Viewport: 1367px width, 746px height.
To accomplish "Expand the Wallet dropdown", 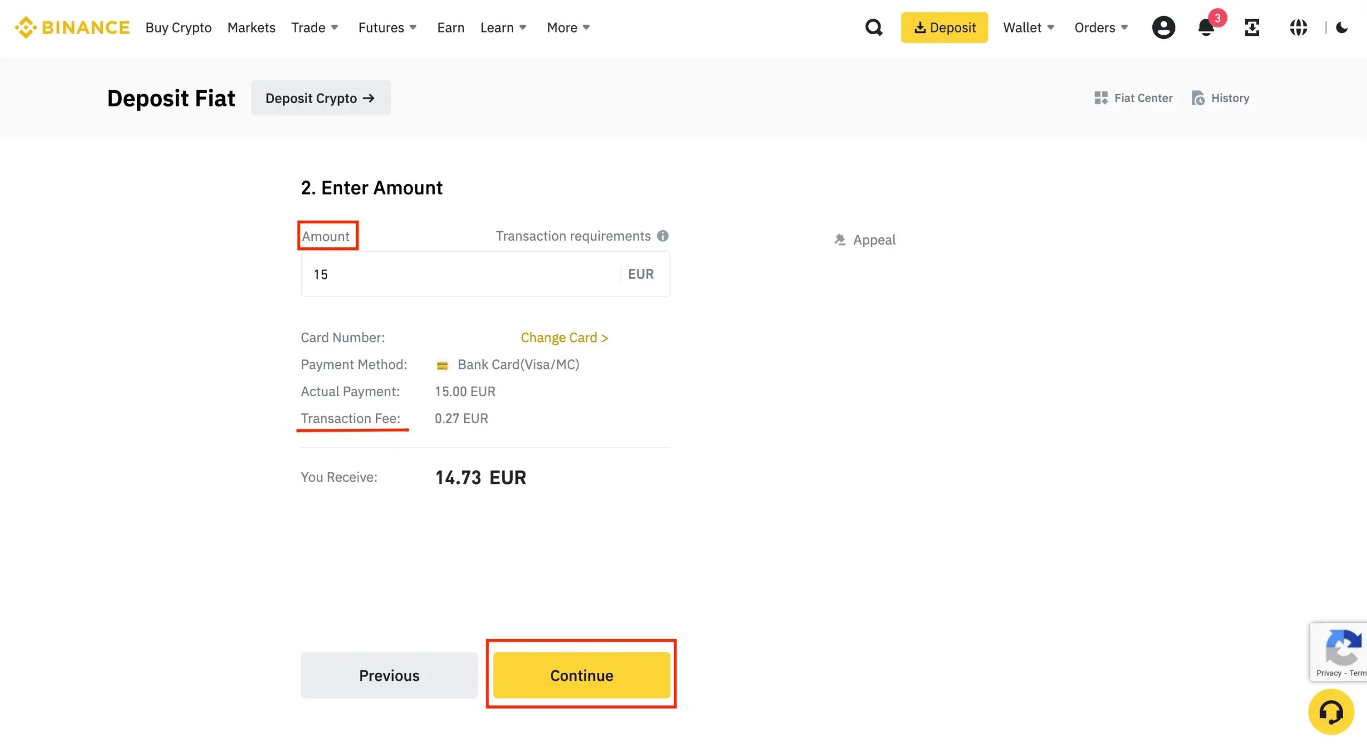I will 1027,27.
